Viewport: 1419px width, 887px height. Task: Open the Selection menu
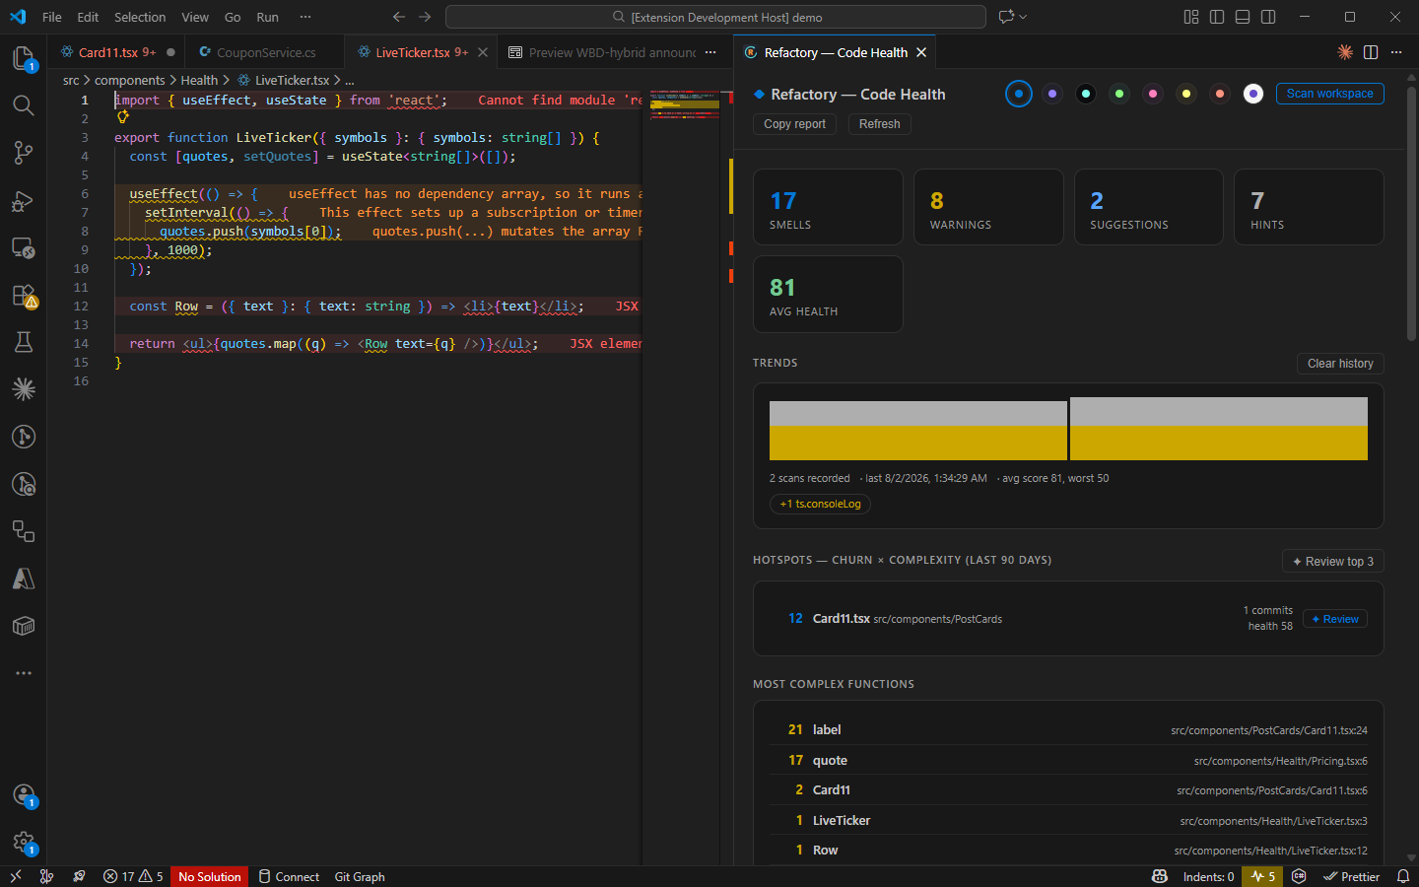[140, 17]
